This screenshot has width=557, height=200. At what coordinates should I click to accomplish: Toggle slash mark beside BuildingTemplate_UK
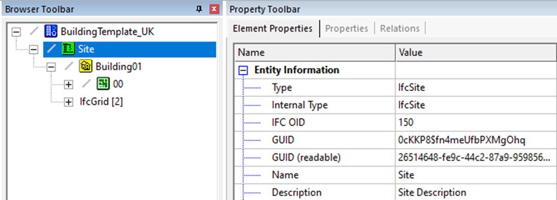tap(34, 31)
